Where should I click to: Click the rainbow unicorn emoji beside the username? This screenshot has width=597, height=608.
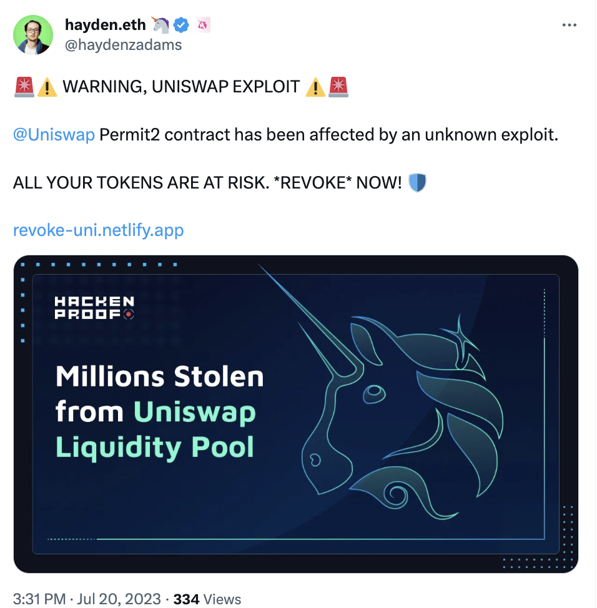(x=161, y=24)
